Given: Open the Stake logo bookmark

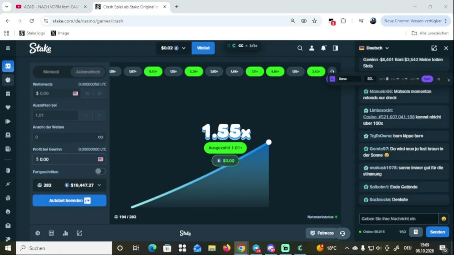Looking at the screenshot, I should pos(32,33).
